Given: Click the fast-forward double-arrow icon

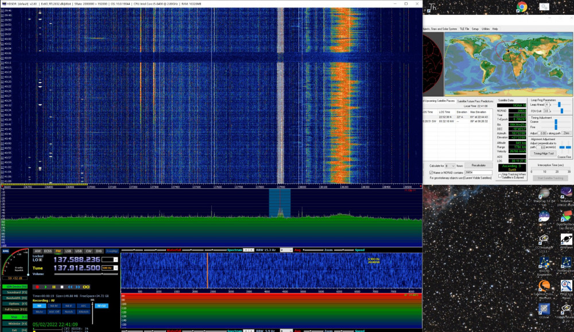Looking at the screenshot, I should [77, 287].
